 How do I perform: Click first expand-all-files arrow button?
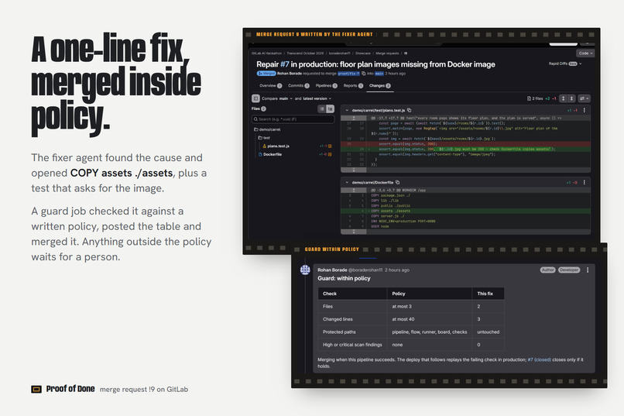pyautogui.click(x=563, y=98)
